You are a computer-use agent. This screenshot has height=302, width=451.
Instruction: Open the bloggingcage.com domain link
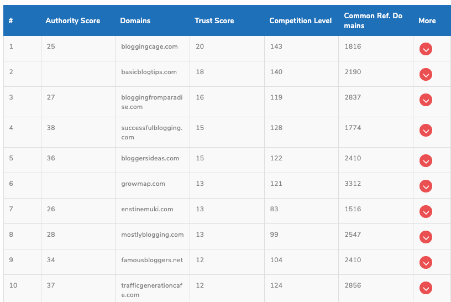tap(149, 46)
